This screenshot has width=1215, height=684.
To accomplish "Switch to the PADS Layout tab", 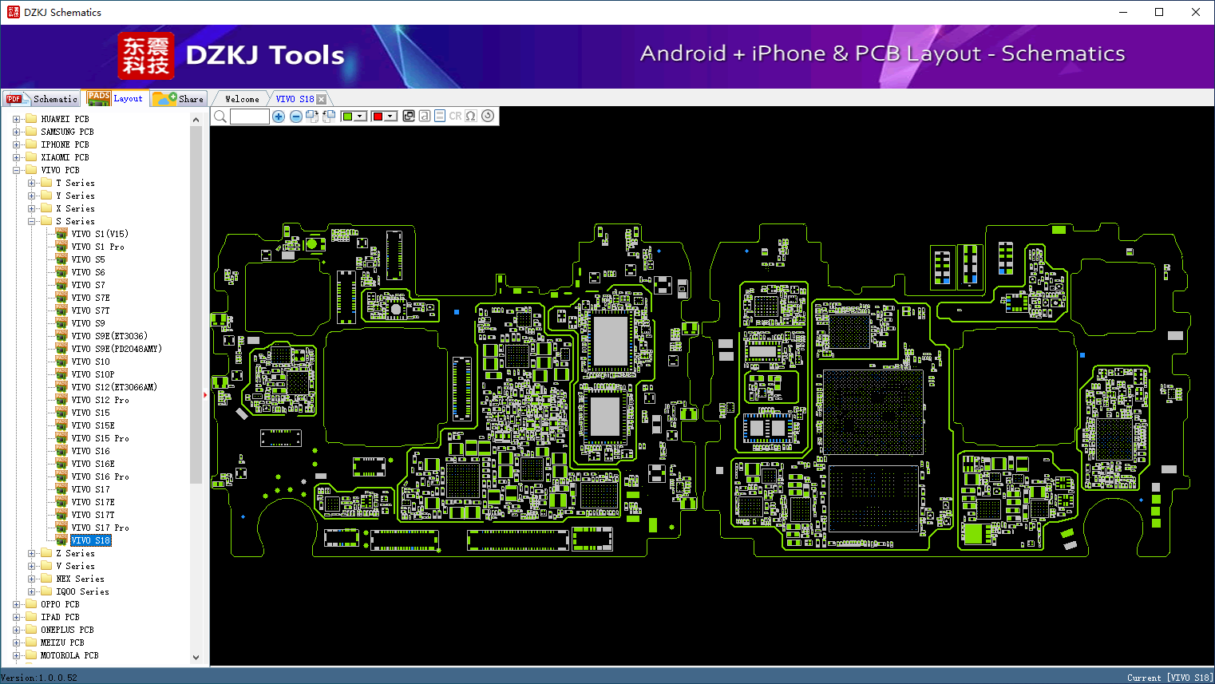I will (x=116, y=98).
